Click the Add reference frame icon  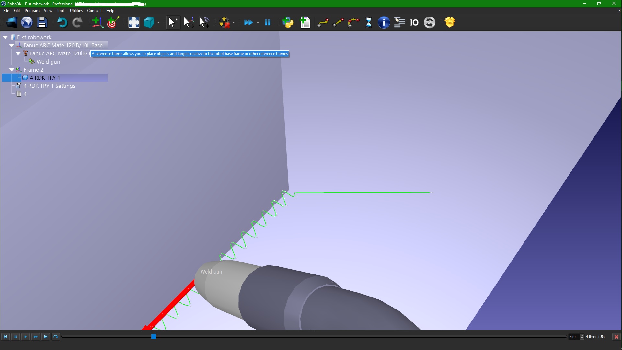click(x=97, y=22)
